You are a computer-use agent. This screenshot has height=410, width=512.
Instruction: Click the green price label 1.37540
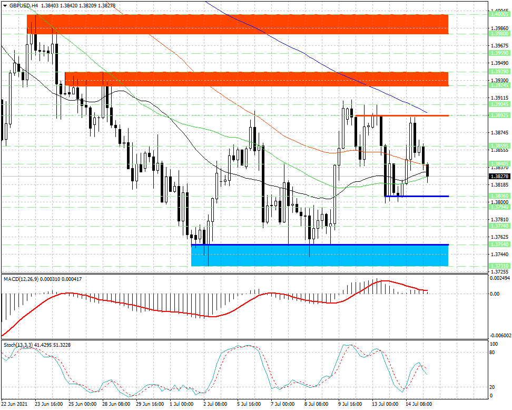click(x=499, y=245)
